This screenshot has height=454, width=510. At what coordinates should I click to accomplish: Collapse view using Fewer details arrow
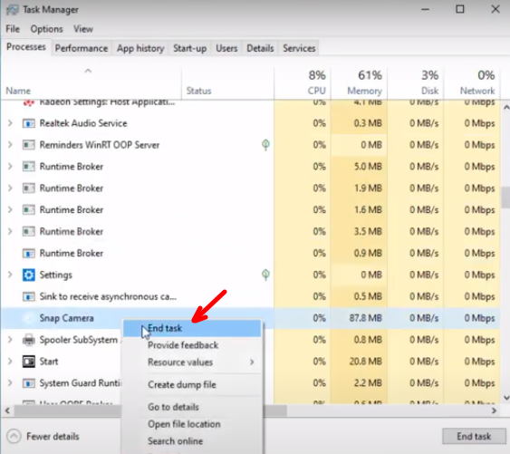pyautogui.click(x=14, y=437)
